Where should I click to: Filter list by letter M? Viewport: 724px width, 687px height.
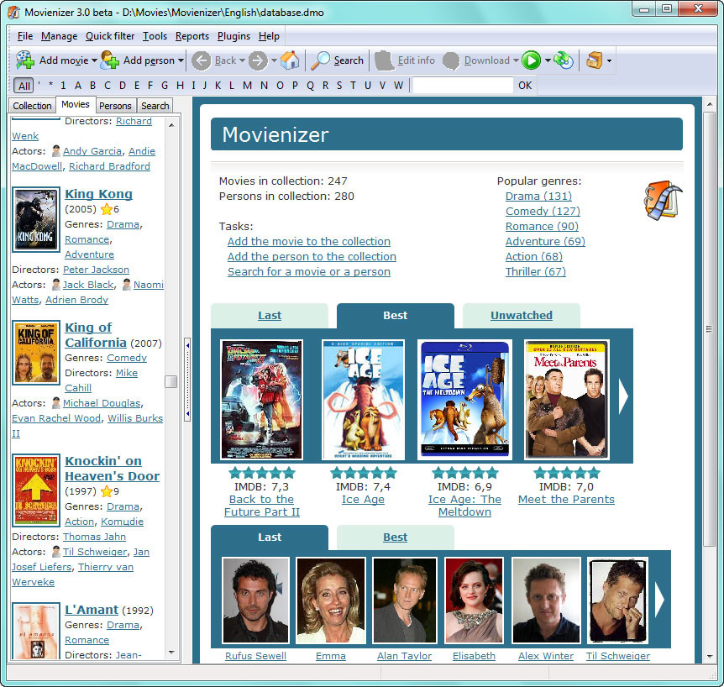click(248, 86)
